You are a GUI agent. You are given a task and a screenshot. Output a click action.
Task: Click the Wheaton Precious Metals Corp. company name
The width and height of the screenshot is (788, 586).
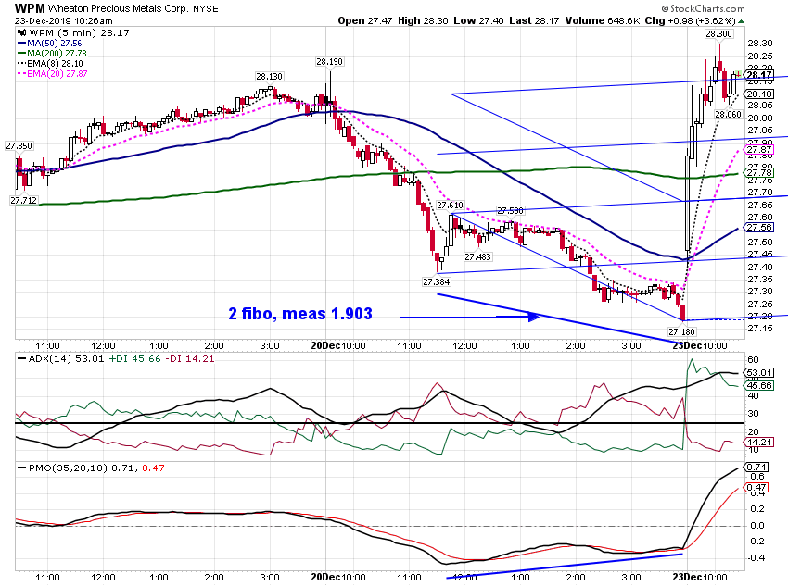(118, 8)
